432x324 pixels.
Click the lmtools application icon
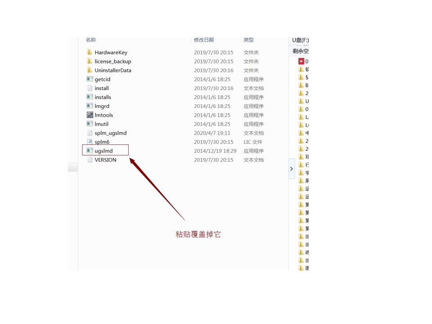click(90, 115)
